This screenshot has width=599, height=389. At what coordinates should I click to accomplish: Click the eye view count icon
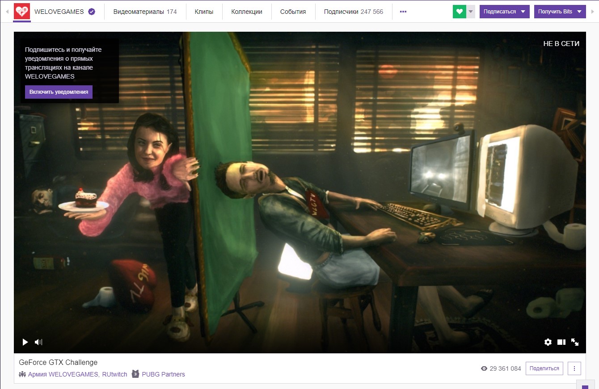click(484, 369)
